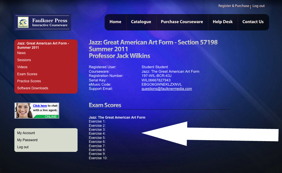This screenshot has height=173, width=282.
Task: Open News in the course sidebar
Action: (21, 53)
